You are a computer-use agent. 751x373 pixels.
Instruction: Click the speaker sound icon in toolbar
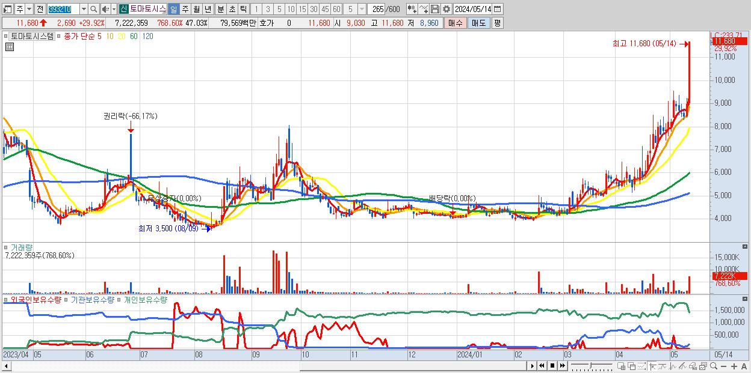[105, 9]
